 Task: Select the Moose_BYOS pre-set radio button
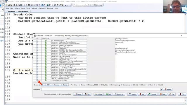pos(87,85)
